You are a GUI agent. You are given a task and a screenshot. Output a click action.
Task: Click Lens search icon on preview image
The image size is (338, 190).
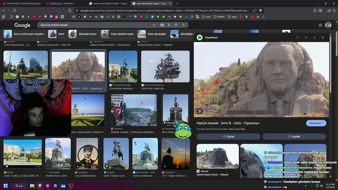click(200, 111)
